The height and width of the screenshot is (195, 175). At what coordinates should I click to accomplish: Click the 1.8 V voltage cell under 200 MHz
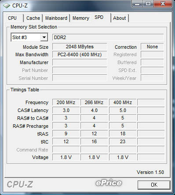point(66,158)
